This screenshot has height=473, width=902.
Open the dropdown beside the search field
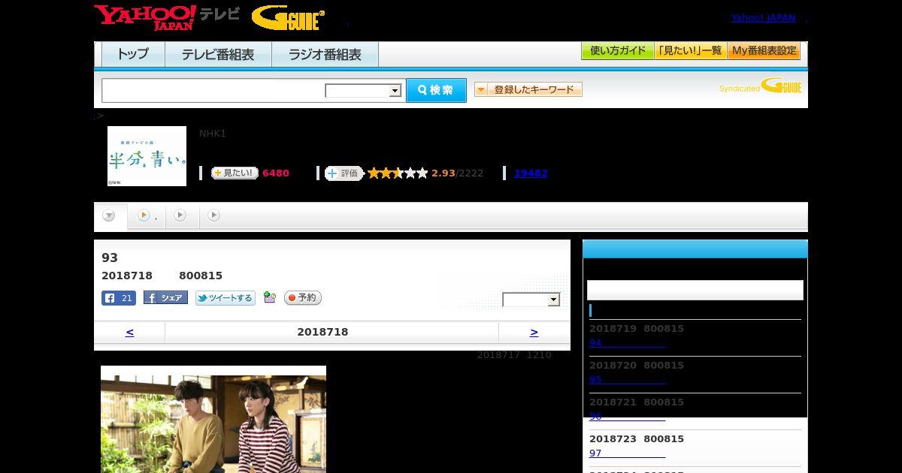coord(364,91)
